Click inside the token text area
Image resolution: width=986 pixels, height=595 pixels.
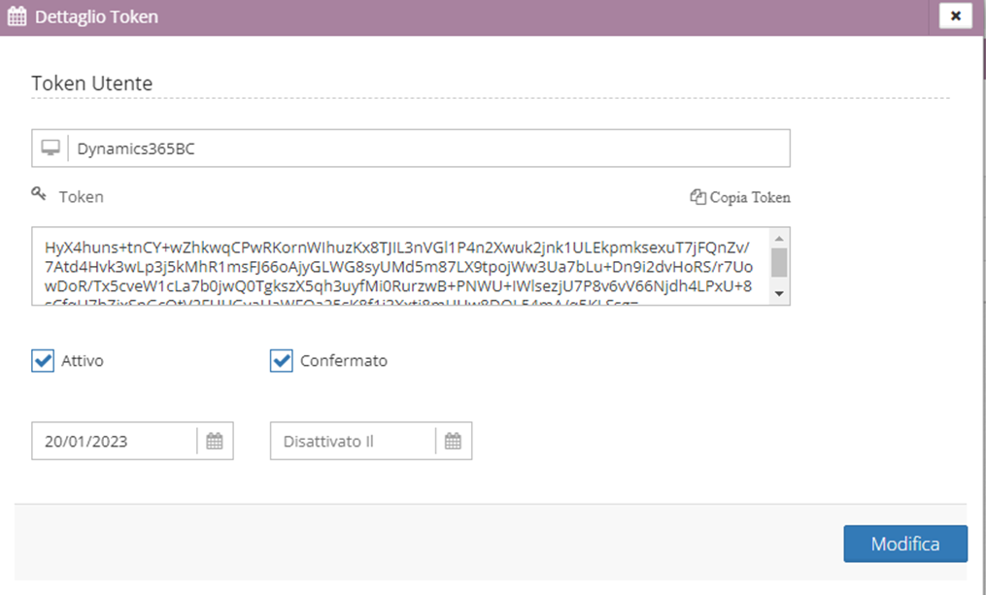pos(398,265)
